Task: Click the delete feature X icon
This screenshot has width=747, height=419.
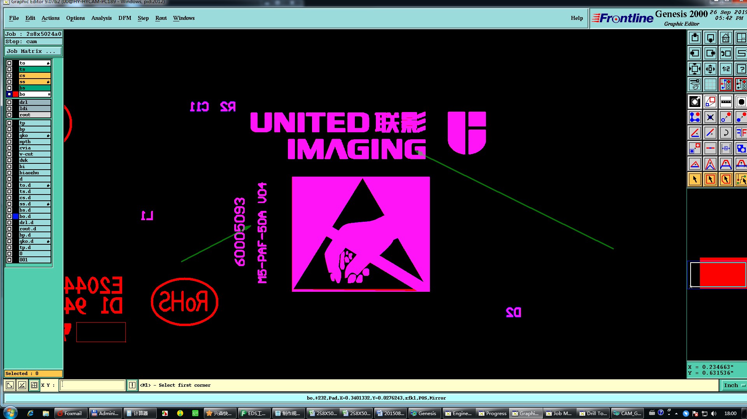Action: coord(710,117)
